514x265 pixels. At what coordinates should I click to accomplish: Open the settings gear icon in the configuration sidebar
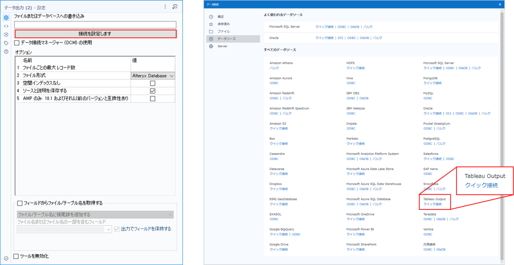[5, 18]
